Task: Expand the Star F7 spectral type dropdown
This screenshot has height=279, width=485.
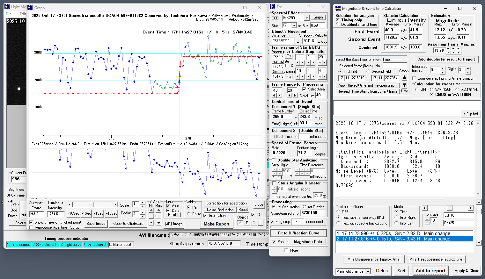Action: 294,25
